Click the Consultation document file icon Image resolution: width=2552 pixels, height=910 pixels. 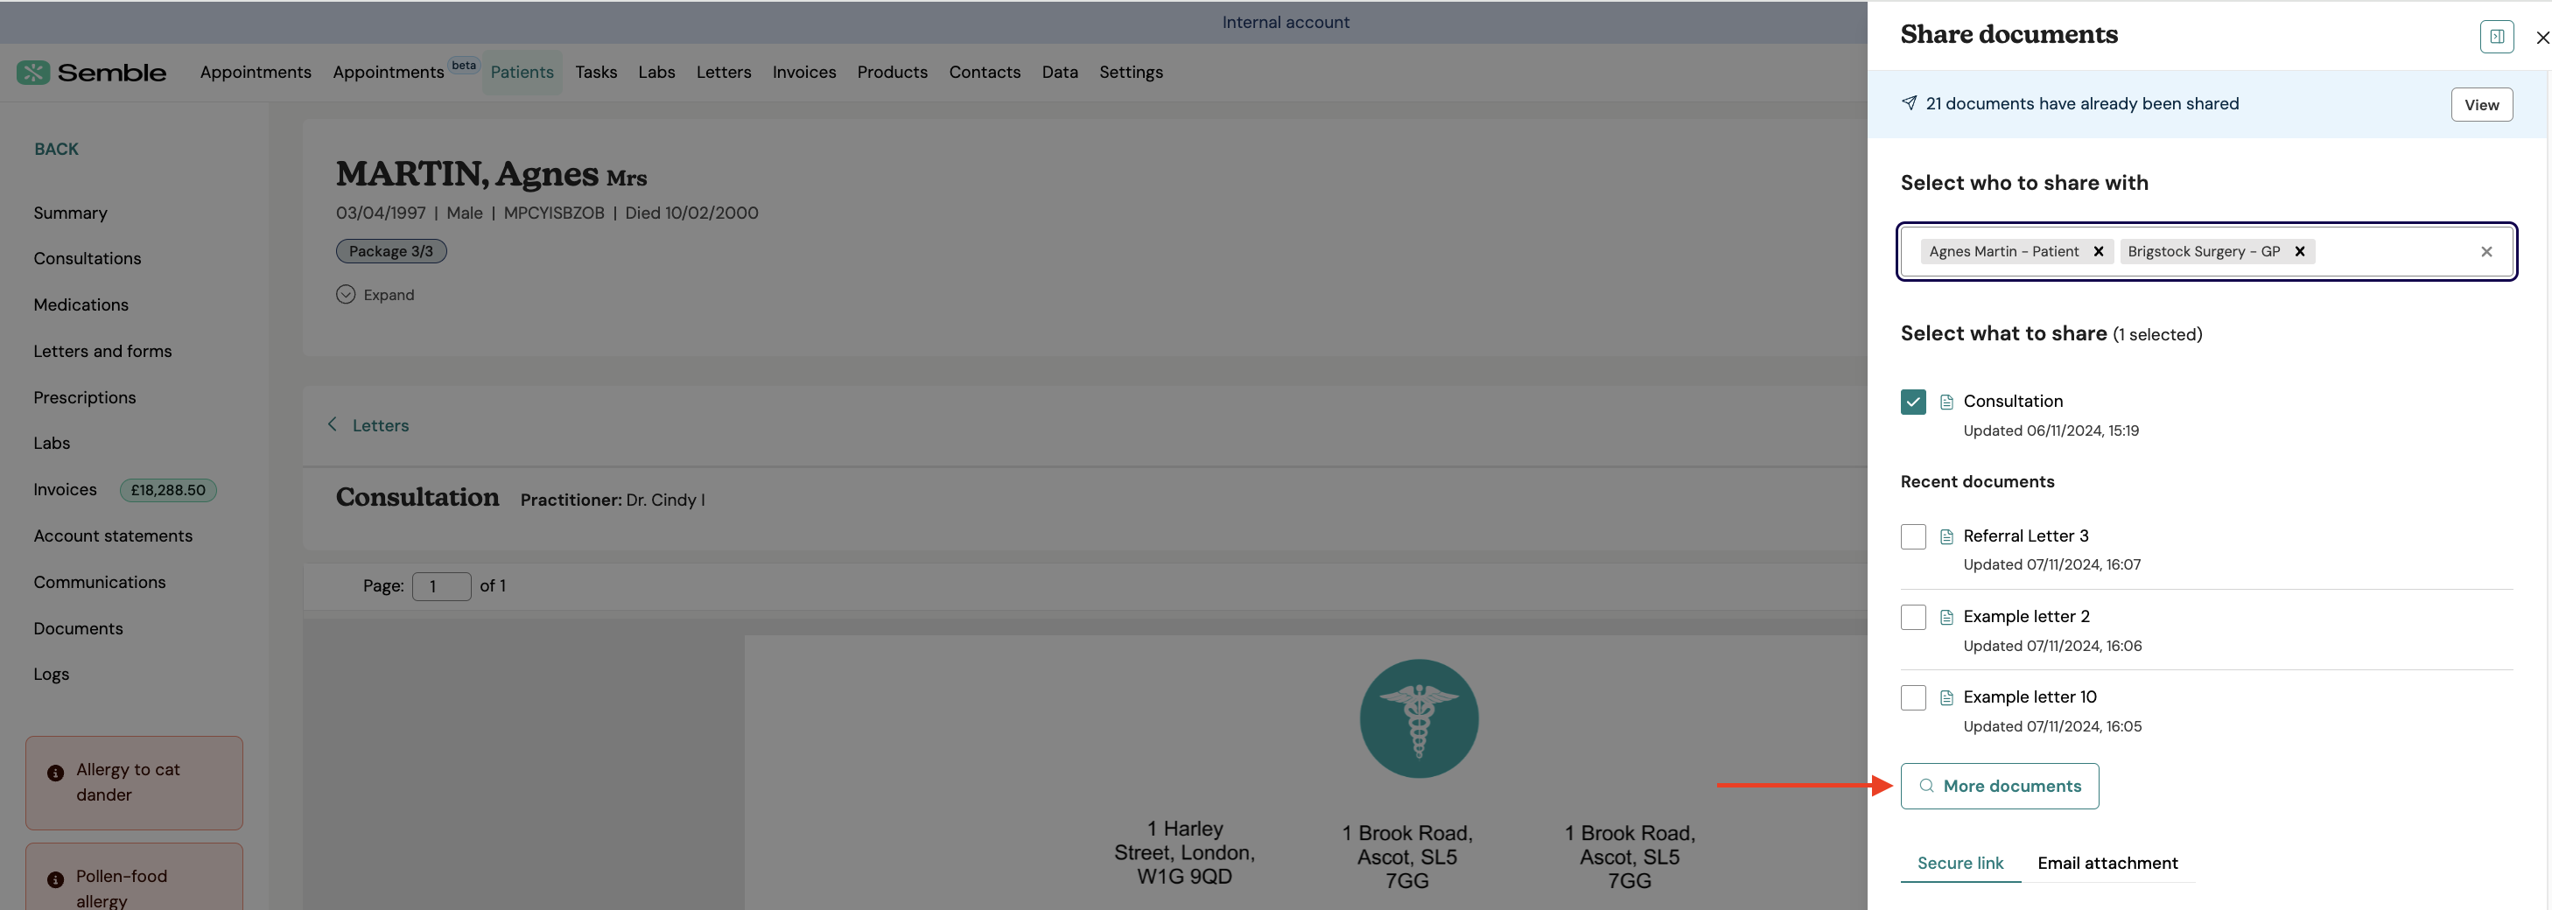1946,402
